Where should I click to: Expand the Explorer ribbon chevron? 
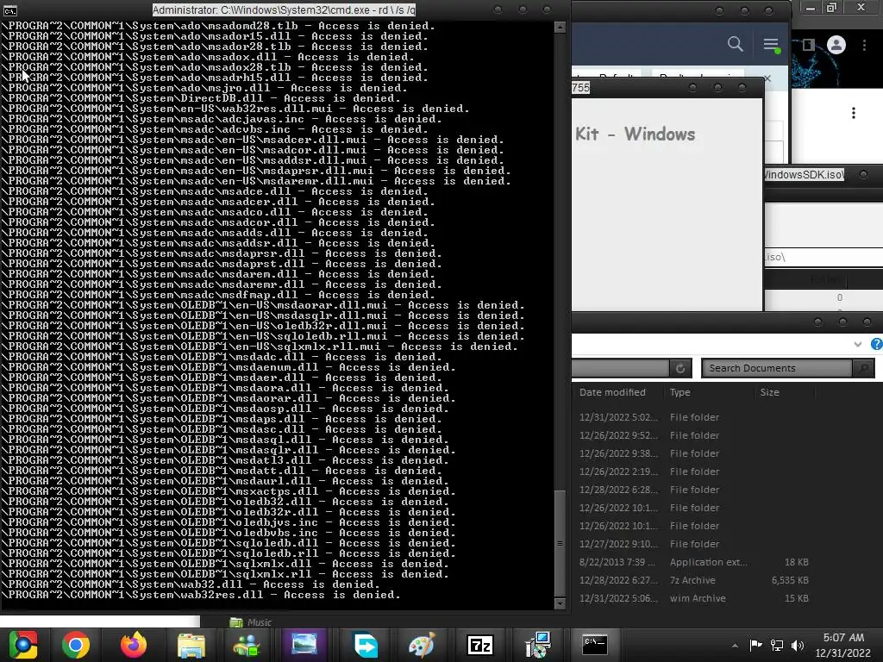click(858, 344)
